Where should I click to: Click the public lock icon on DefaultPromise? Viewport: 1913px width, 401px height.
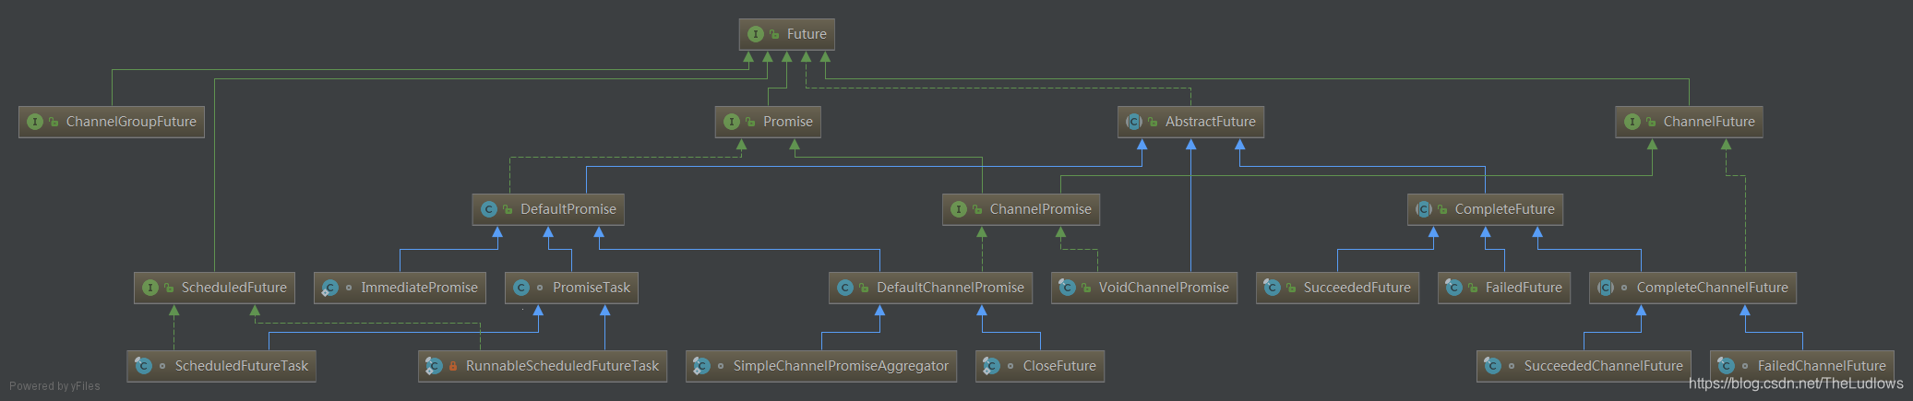pyautogui.click(x=508, y=209)
